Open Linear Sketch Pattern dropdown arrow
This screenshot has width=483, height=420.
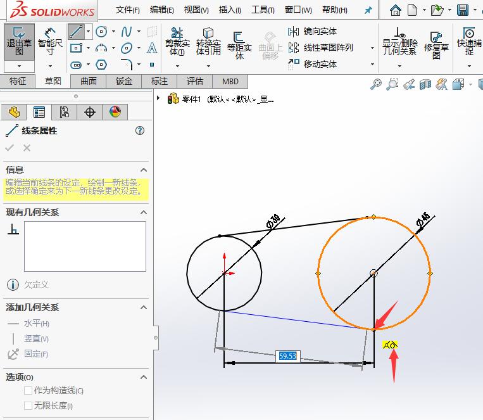tap(372, 48)
